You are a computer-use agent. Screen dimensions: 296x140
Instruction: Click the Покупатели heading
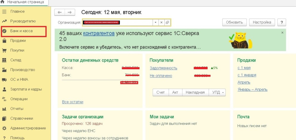tap(161, 60)
